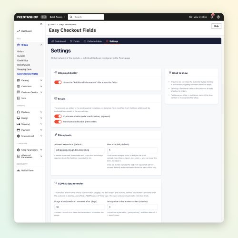Image resolution: width=238 pixels, height=238 pixels.
Task: Click the Catalog icon
Action: tap(19, 80)
